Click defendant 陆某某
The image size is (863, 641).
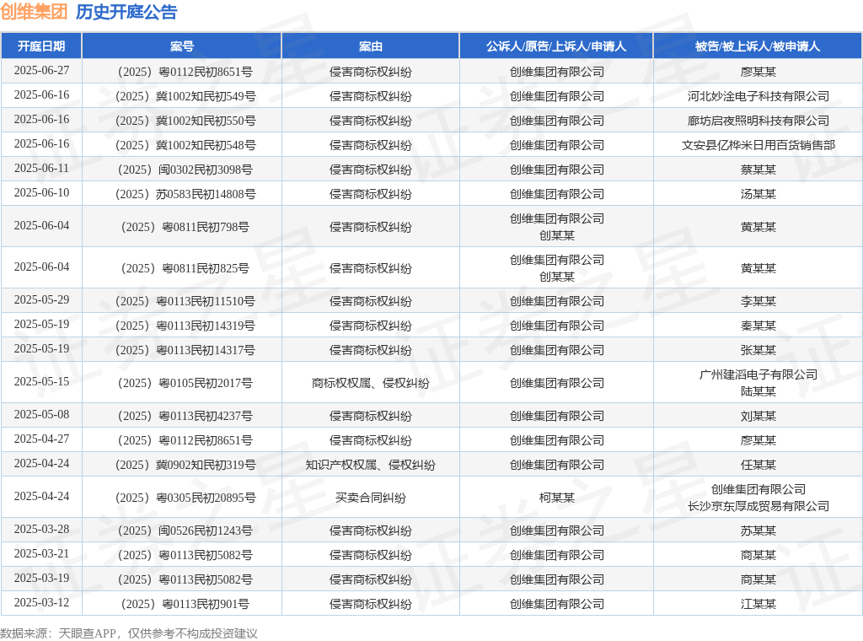[x=758, y=391]
